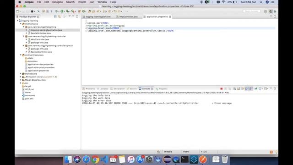The height and width of the screenshot is (165, 293).
Task: Stop the running console process with red square
Action: [222, 88]
